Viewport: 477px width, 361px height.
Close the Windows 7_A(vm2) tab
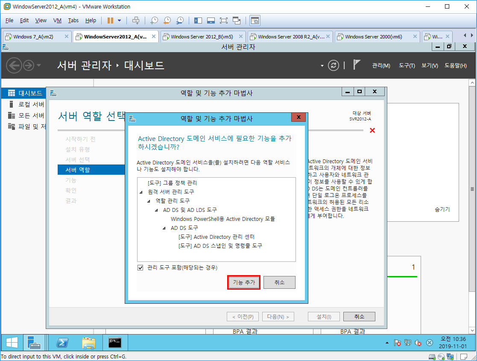coord(66,36)
